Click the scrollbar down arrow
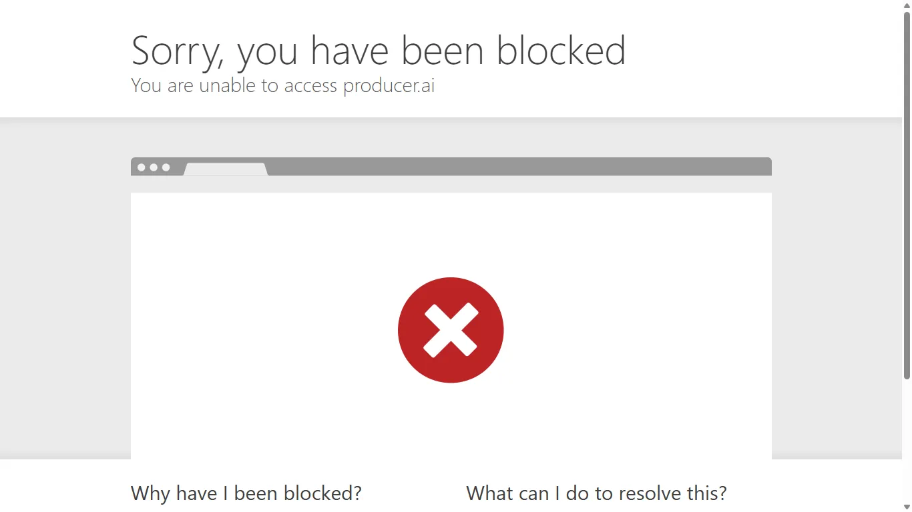The height and width of the screenshot is (512, 912). tap(907, 507)
